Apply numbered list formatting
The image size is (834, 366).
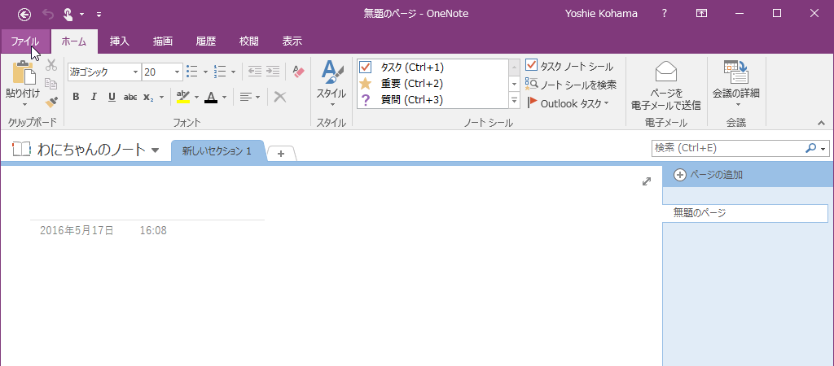click(220, 72)
